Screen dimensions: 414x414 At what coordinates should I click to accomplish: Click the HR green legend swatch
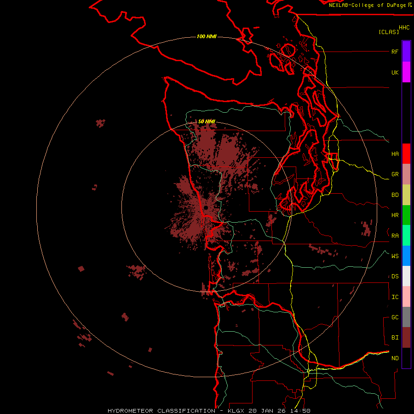tap(406, 215)
